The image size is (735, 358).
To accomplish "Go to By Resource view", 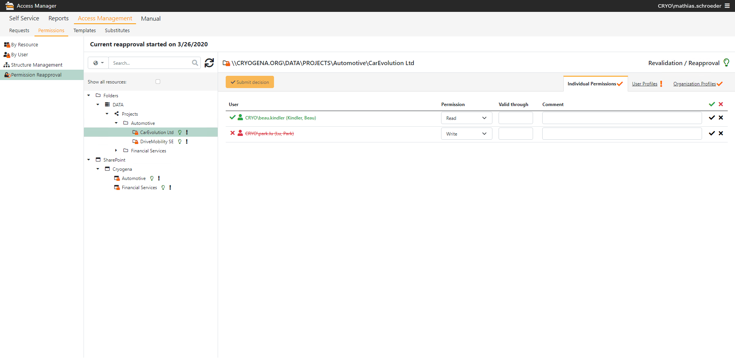I will coord(25,45).
